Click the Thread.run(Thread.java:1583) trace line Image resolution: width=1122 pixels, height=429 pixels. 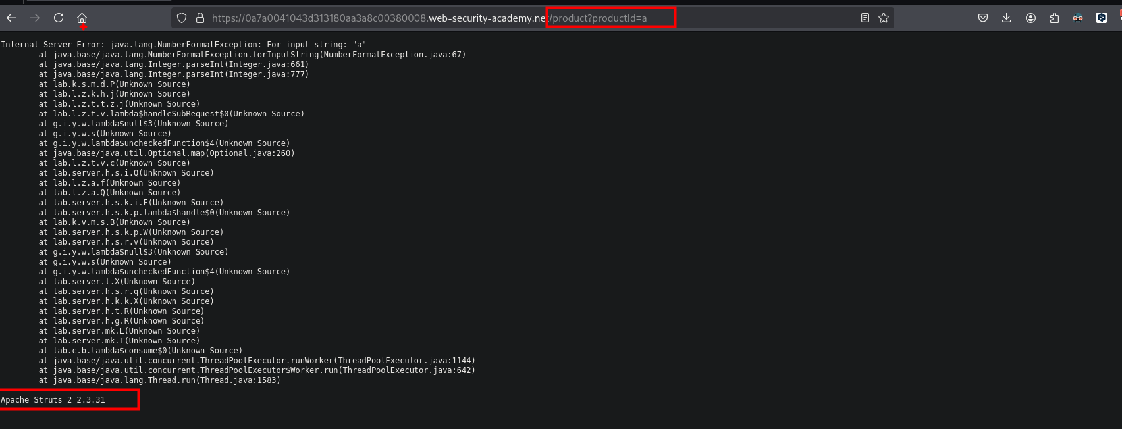[x=159, y=380]
